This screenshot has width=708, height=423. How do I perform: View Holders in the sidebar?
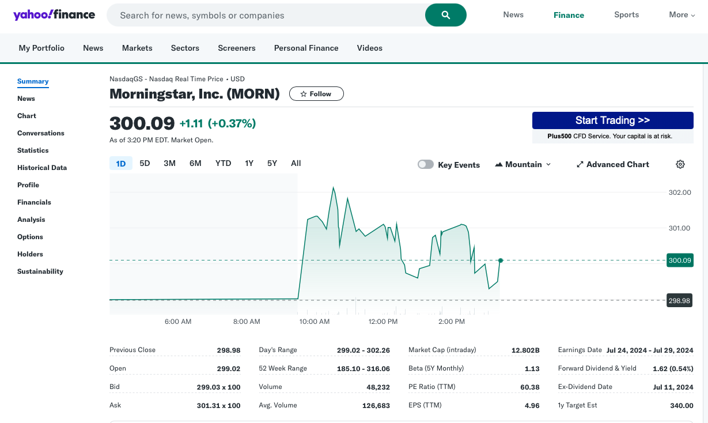coord(30,254)
